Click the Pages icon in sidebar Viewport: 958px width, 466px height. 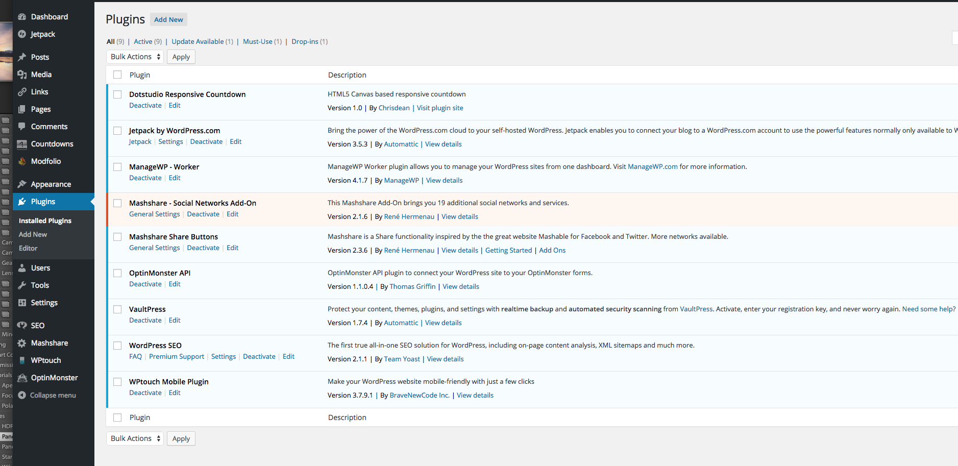tap(22, 109)
